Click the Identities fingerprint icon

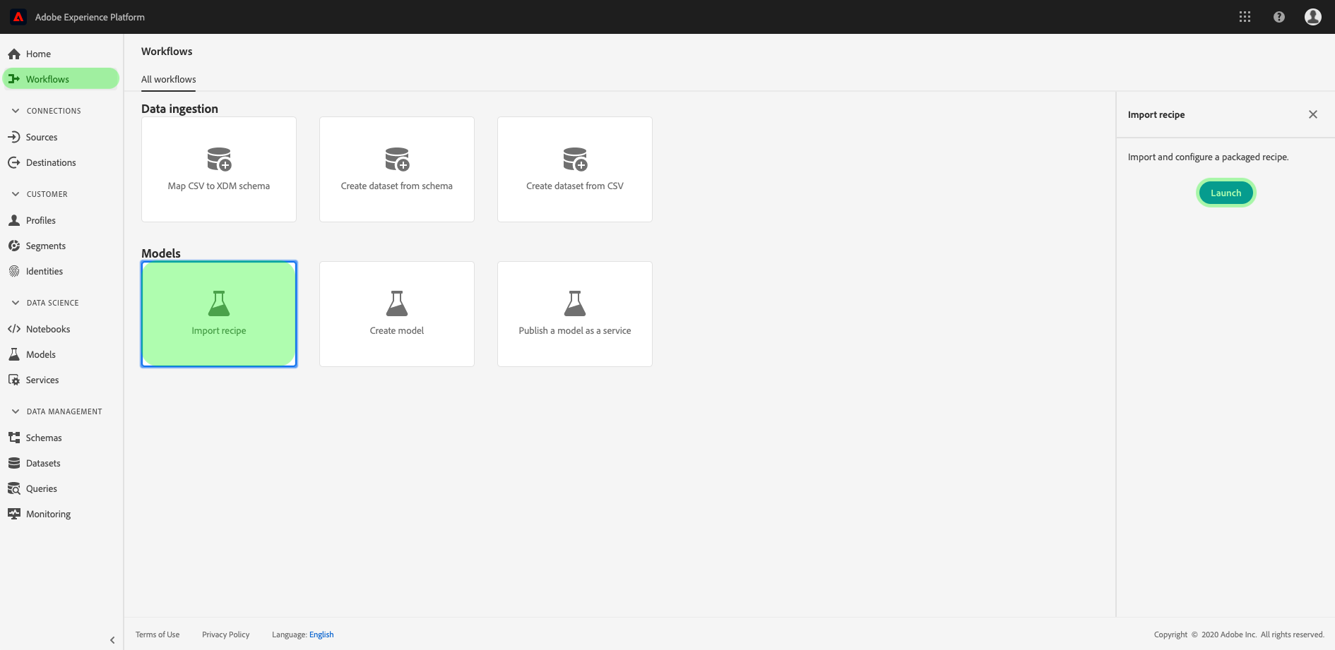tap(14, 271)
